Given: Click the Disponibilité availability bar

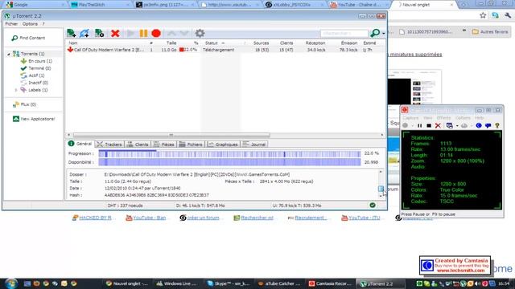Looking at the screenshot, I should coord(229,162).
